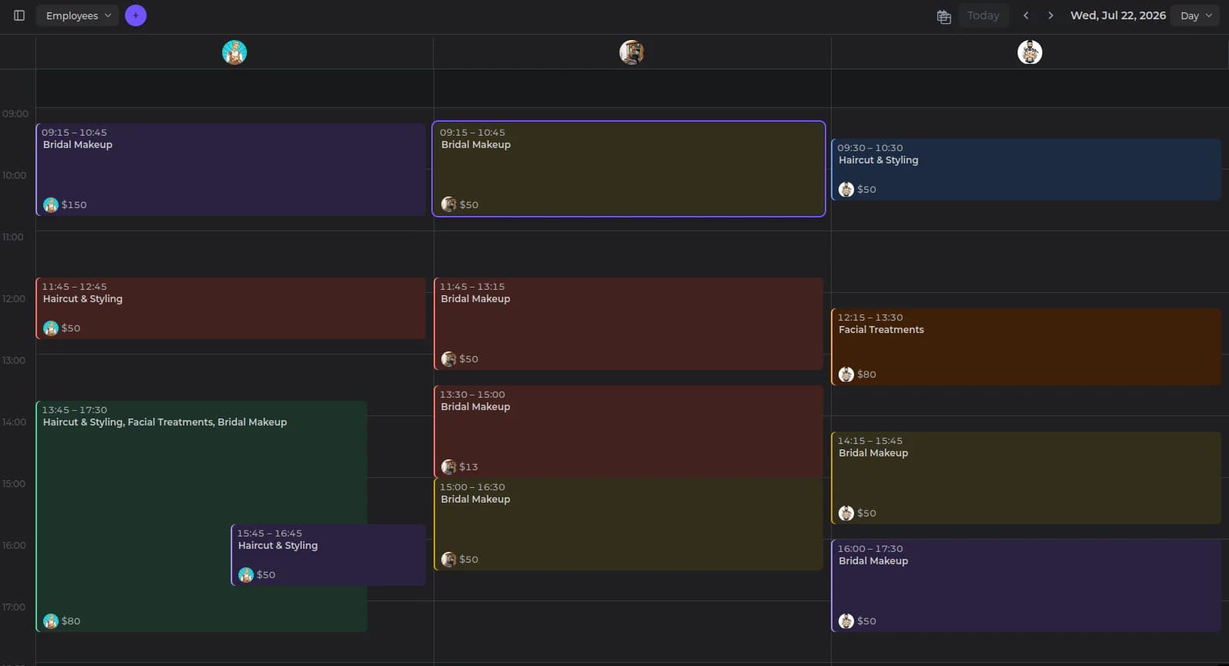Click the 14:00 time label

tap(14, 422)
